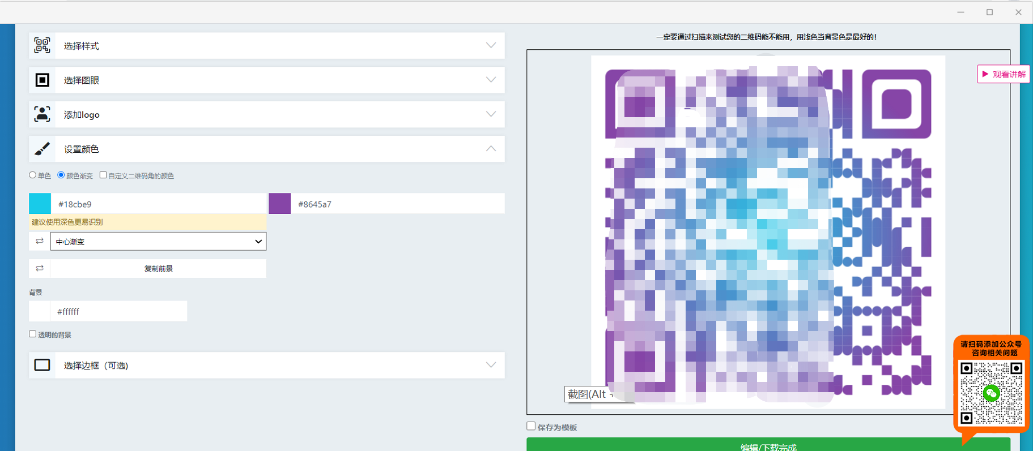Click the swap icon beside 中心渐变 dropdown
Image resolution: width=1033 pixels, height=451 pixels.
click(40, 241)
